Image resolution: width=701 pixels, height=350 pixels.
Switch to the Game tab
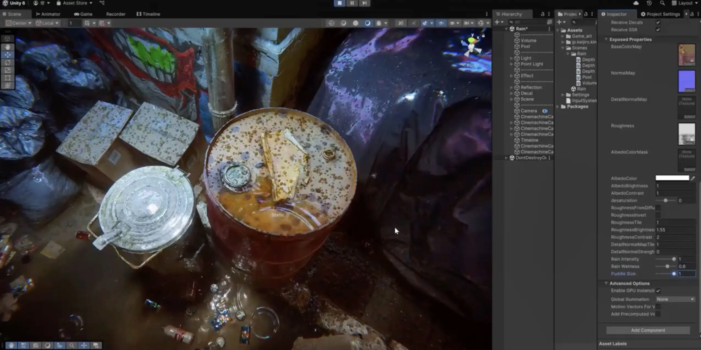83,14
